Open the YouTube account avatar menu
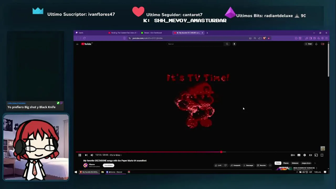This screenshot has width=336, height=189. coord(323,44)
